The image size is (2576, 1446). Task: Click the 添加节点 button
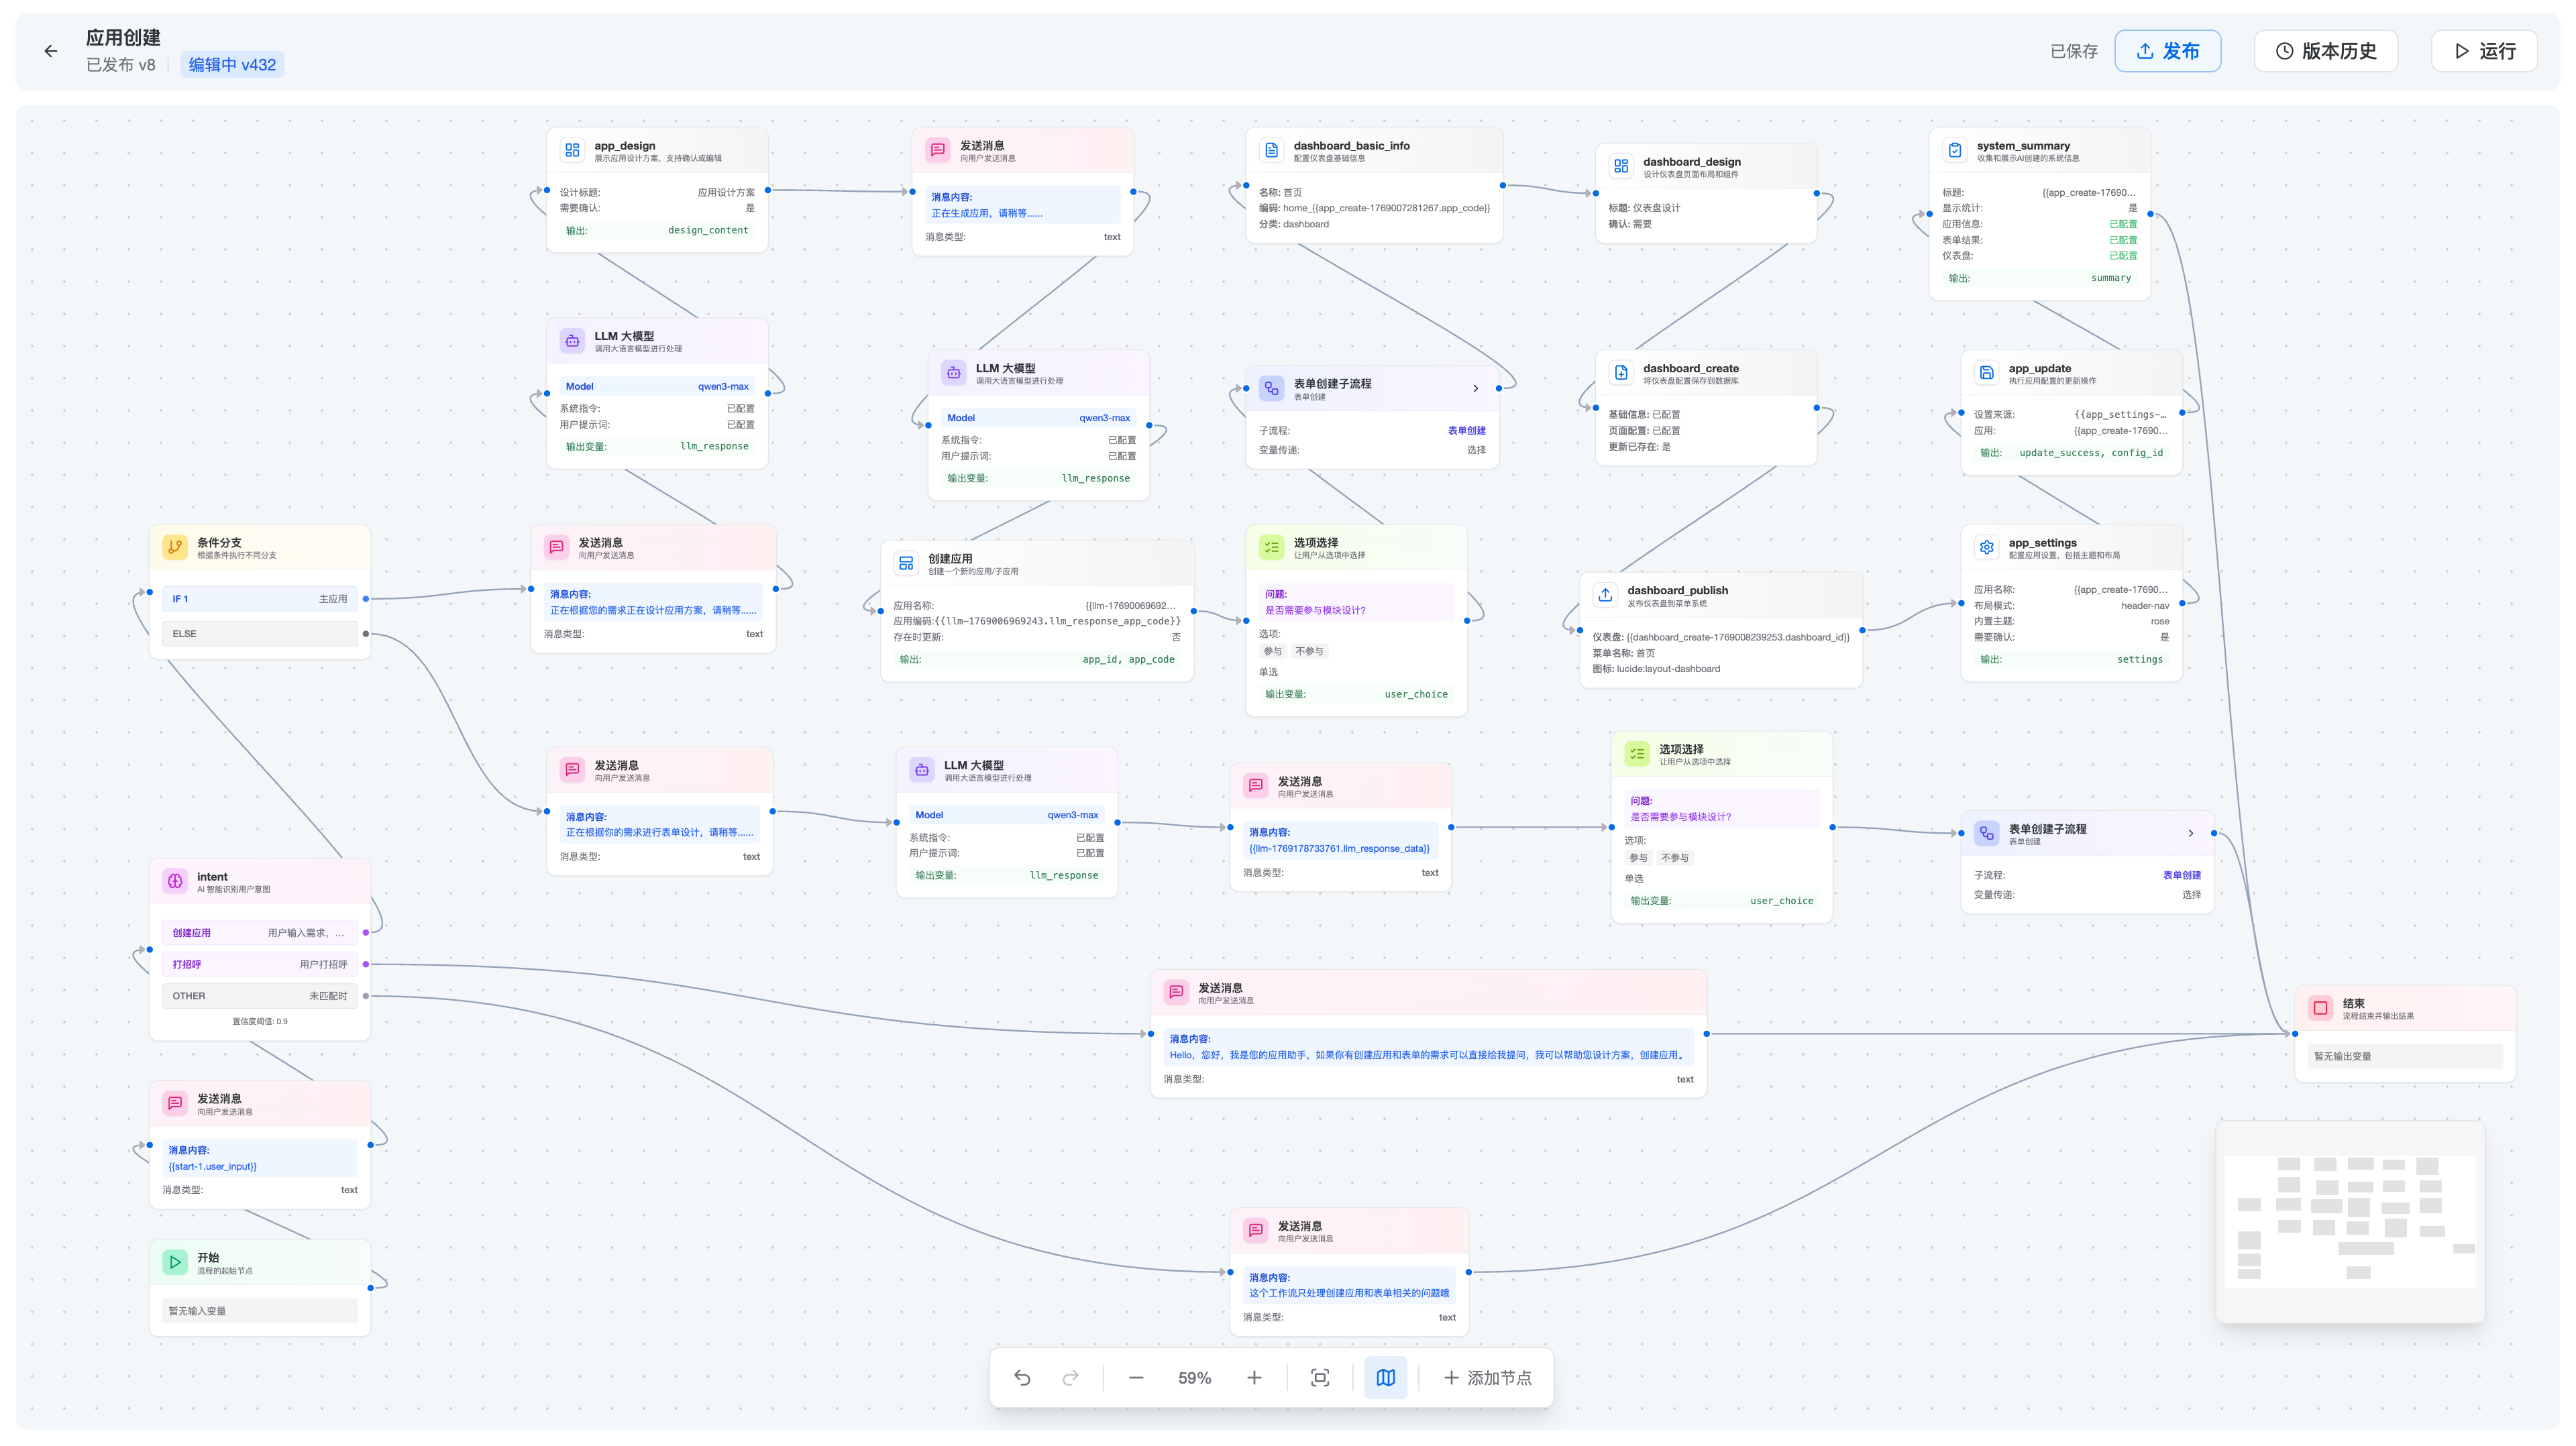pos(1487,1377)
